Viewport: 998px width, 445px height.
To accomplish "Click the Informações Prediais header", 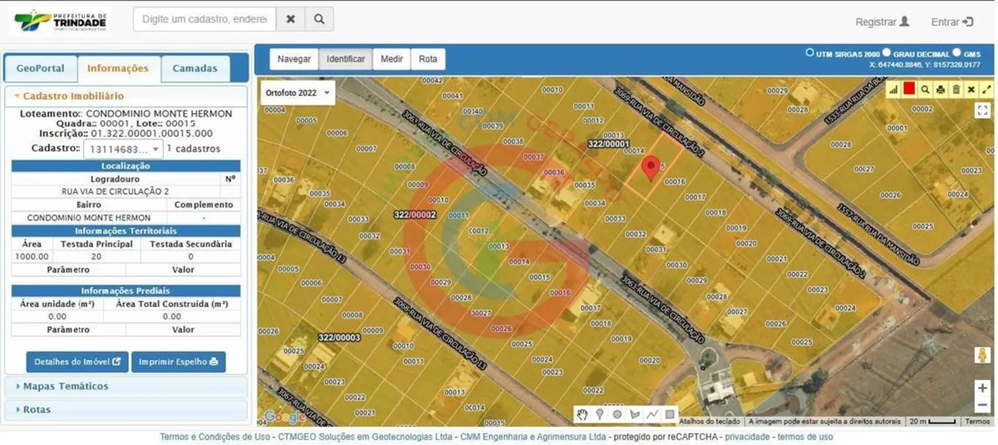I will (x=126, y=290).
